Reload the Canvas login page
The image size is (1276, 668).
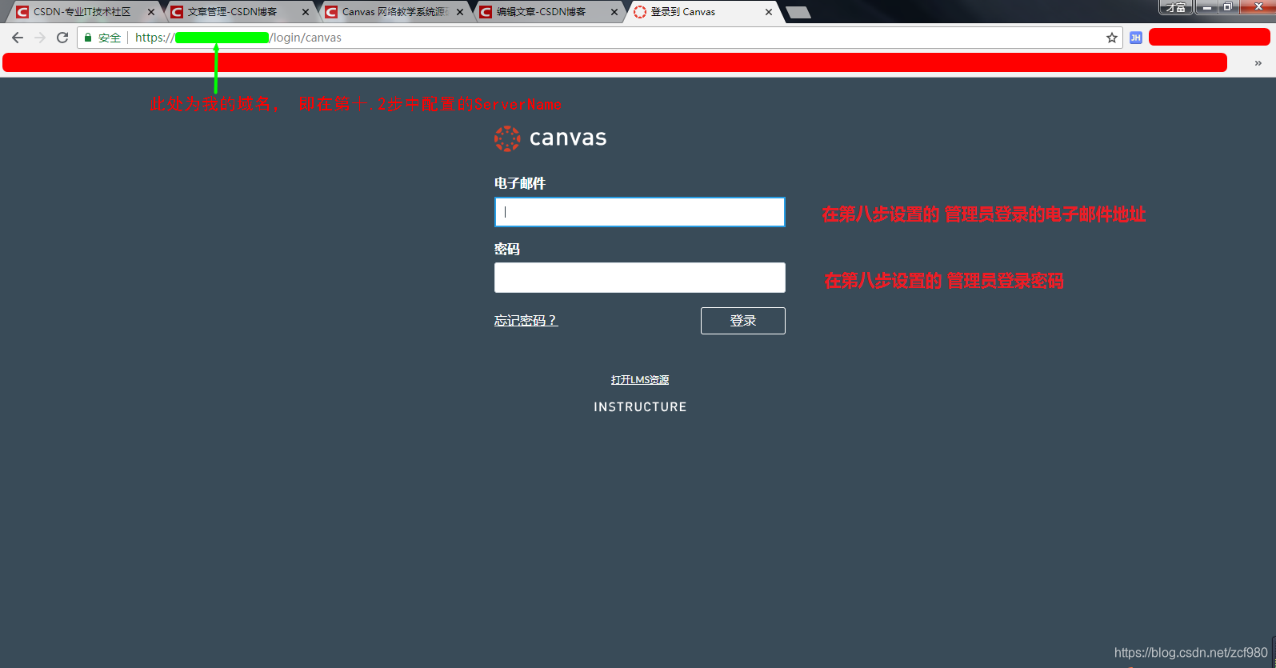coord(62,38)
